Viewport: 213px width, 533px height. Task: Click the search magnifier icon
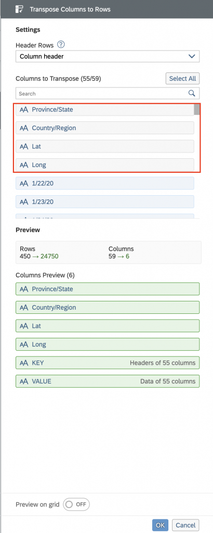point(192,93)
